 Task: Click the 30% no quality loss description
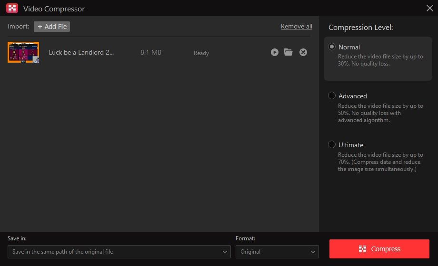click(x=380, y=60)
